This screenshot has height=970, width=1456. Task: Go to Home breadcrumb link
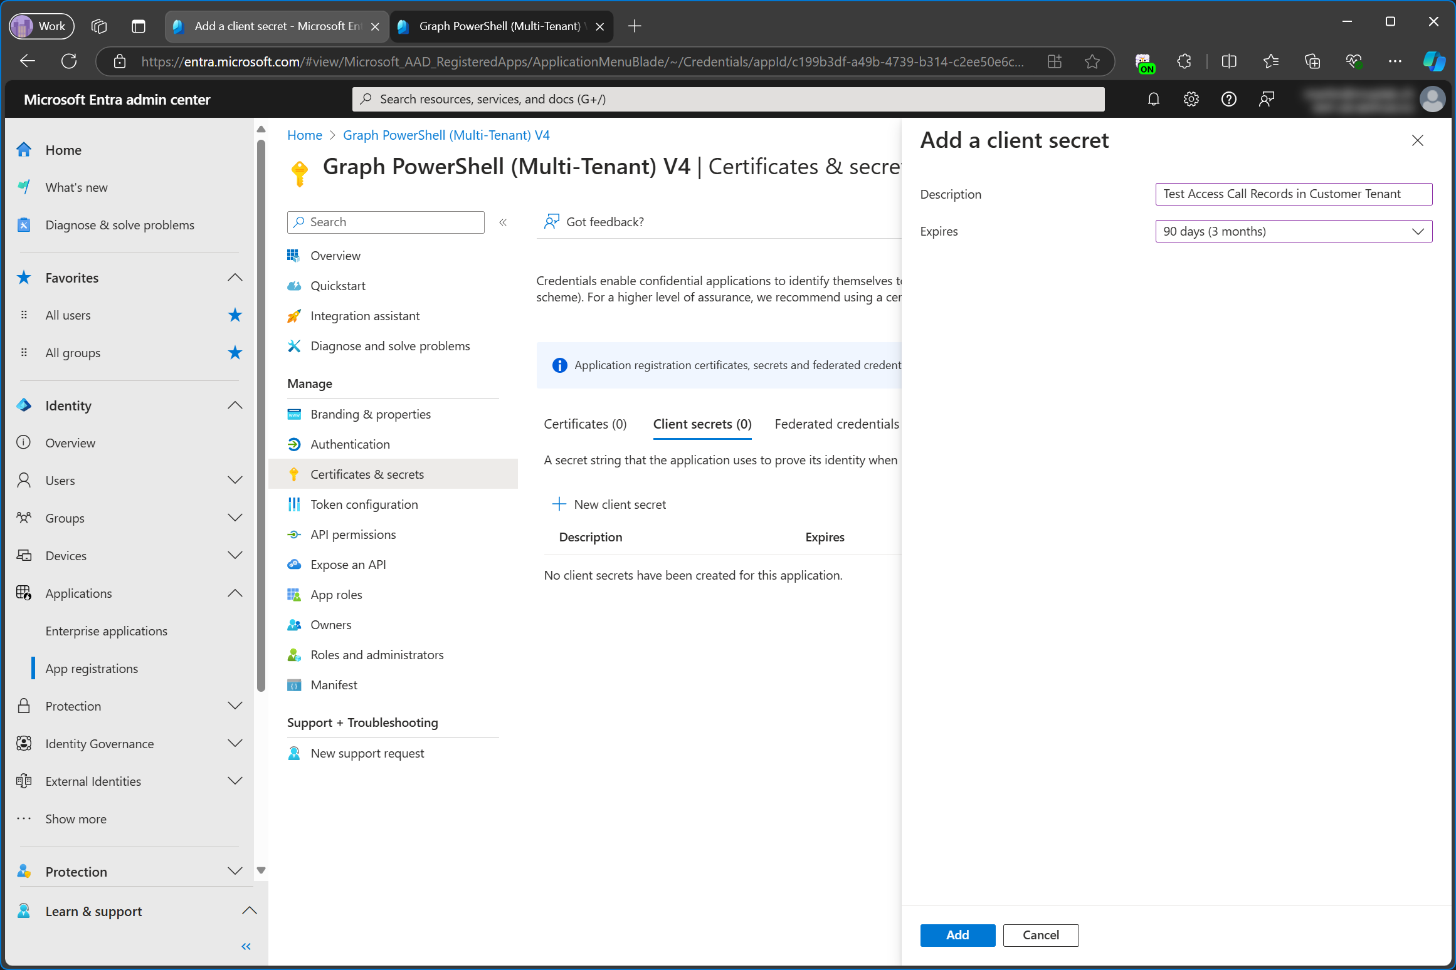click(x=304, y=135)
